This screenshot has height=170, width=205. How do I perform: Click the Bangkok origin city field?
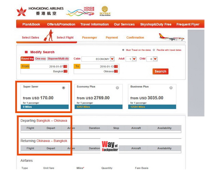pyautogui.click(x=44, y=71)
